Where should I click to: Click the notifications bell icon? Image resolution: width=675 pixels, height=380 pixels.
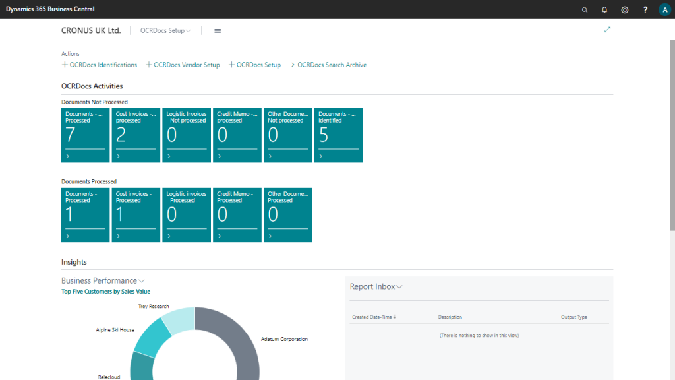point(604,9)
